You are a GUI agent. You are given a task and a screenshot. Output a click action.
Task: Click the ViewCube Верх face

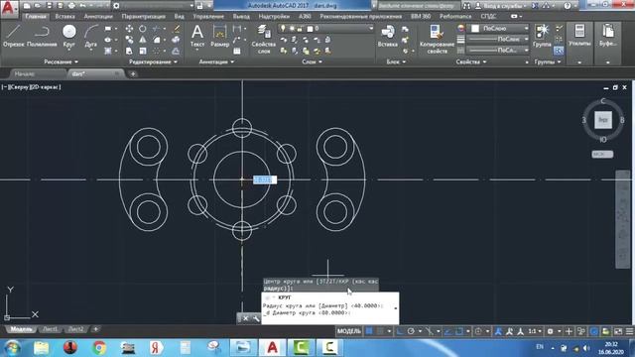click(x=603, y=120)
